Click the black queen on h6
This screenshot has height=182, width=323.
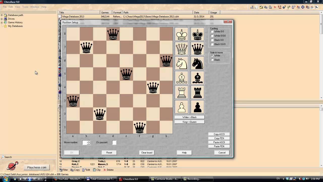166,61
